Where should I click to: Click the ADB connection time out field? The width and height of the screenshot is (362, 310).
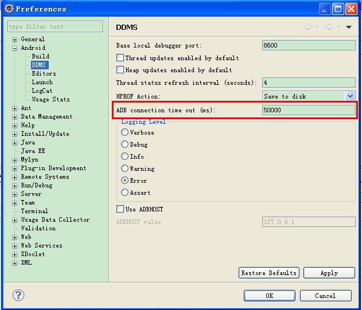pos(309,110)
